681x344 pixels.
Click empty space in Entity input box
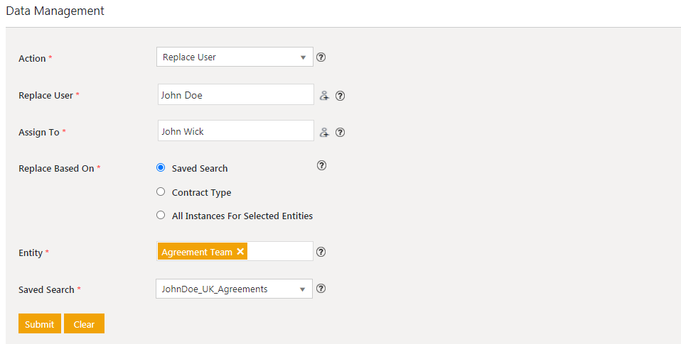[279, 252]
